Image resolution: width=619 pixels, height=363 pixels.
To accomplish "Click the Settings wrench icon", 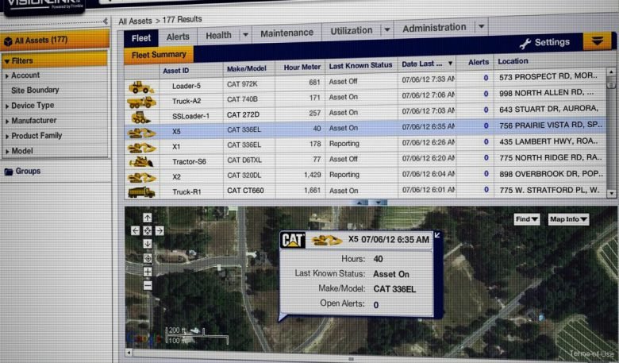I will [x=525, y=44].
